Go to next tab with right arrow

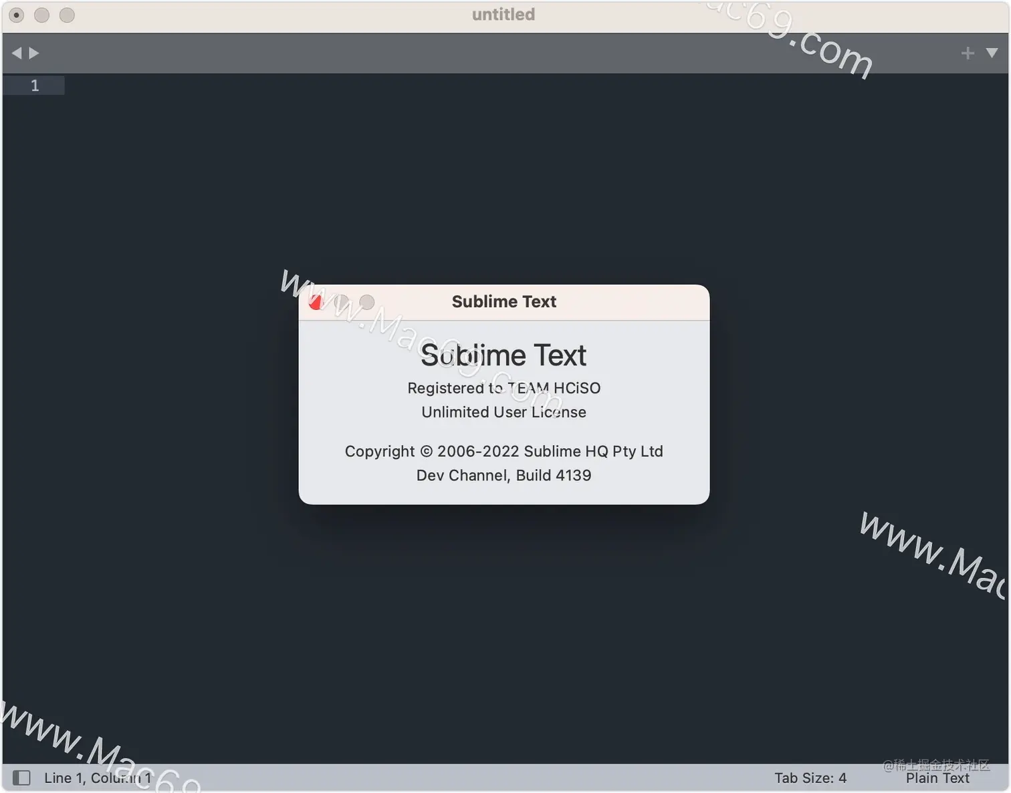click(34, 53)
